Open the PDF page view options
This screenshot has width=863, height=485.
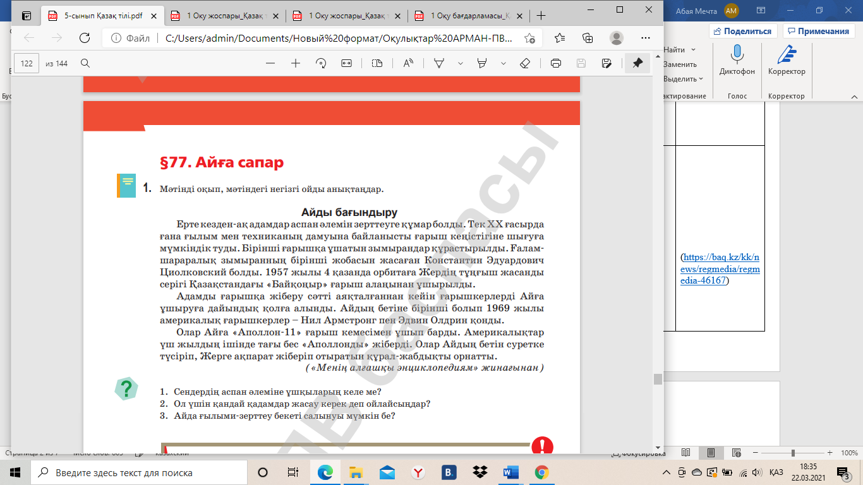pos(377,63)
